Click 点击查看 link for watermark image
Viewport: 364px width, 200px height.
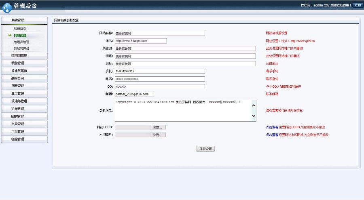click(x=272, y=135)
